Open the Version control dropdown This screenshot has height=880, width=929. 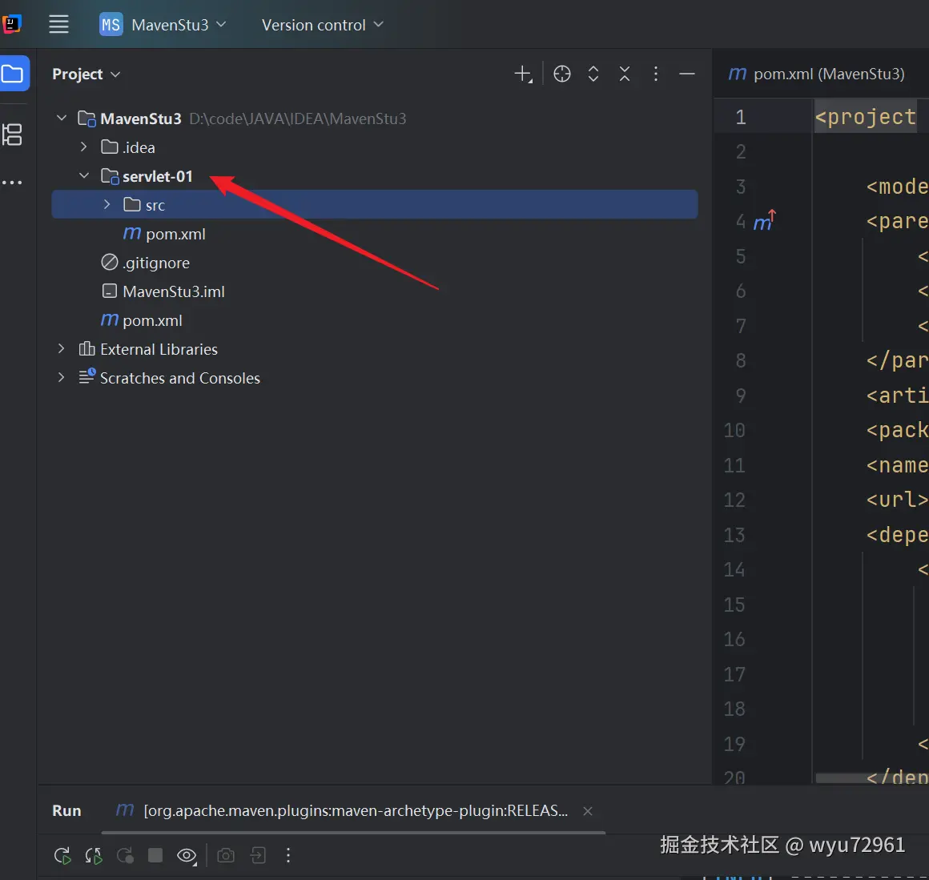coord(323,25)
